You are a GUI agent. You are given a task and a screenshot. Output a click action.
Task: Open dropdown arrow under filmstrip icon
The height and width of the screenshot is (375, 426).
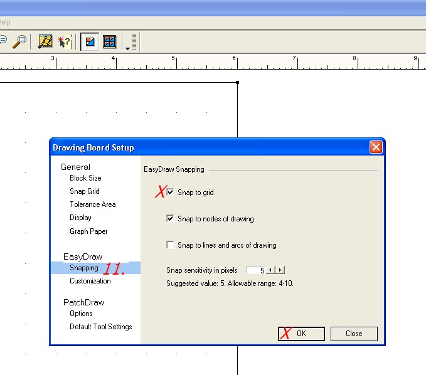click(40, 48)
